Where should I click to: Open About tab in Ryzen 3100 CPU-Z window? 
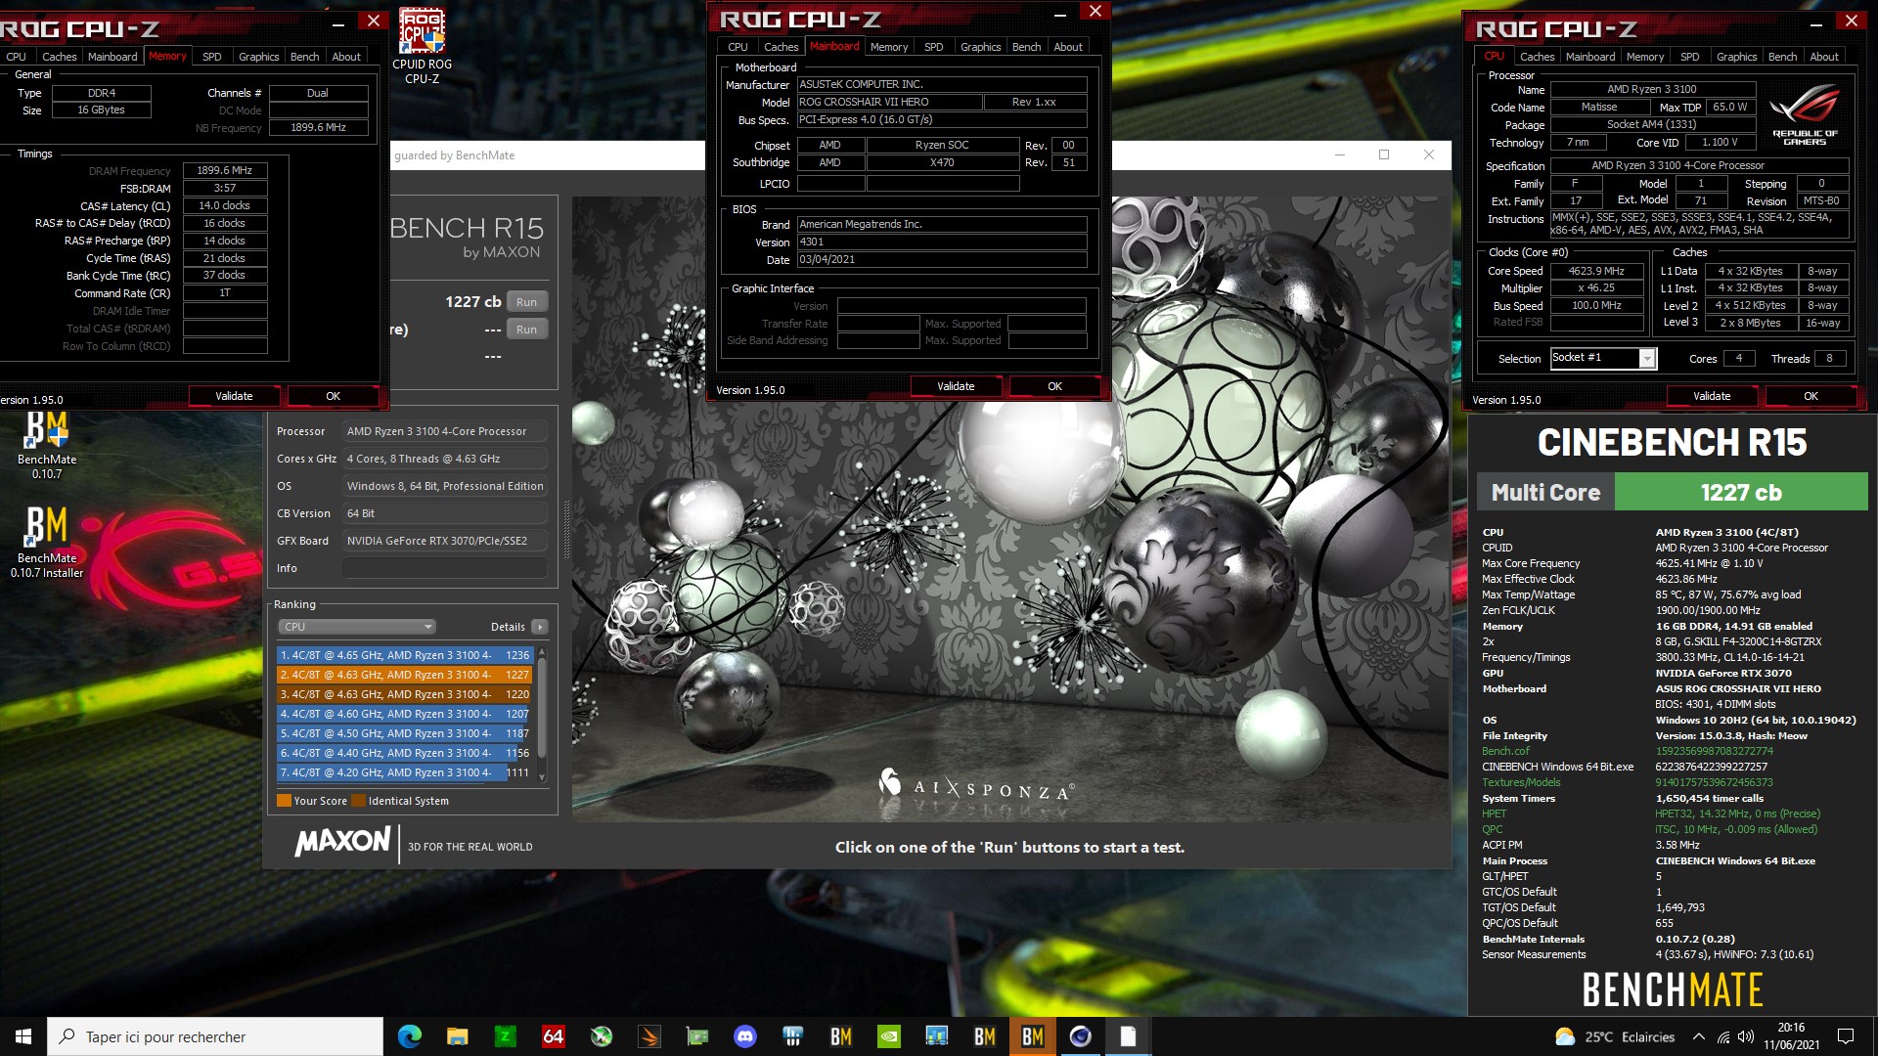tap(1823, 57)
